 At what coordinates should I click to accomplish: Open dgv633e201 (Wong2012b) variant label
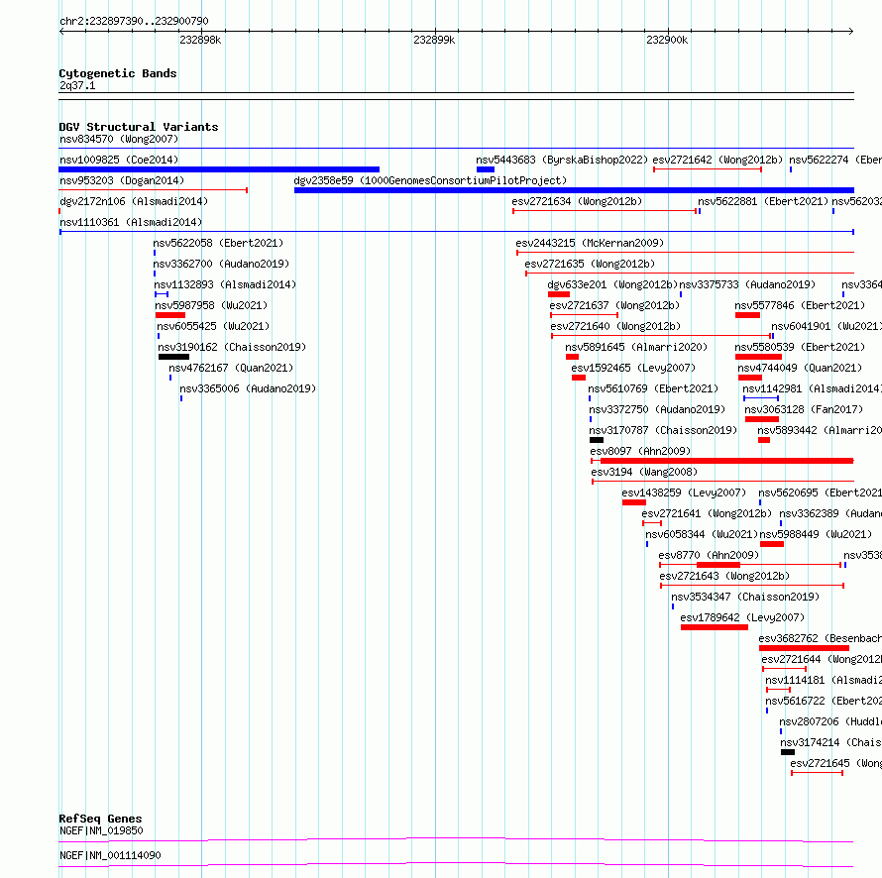tap(612, 284)
